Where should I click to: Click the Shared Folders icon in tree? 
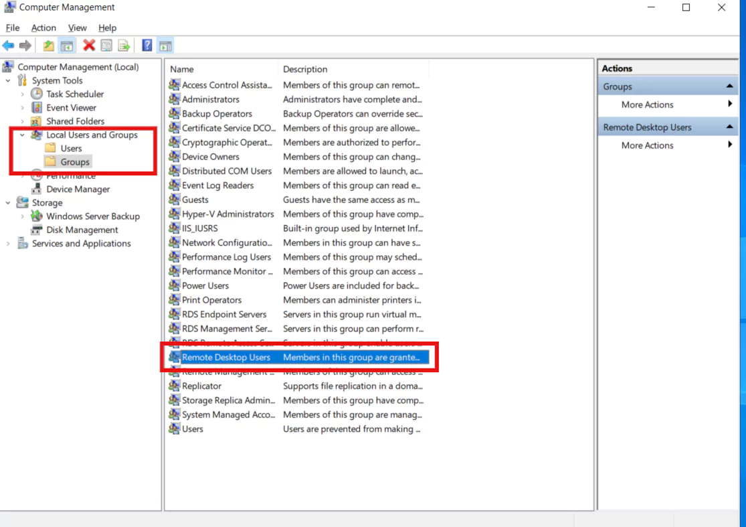[x=37, y=121]
